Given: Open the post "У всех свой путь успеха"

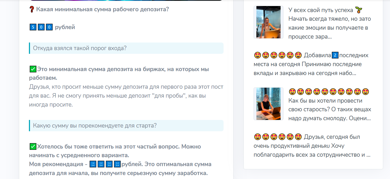Looking at the screenshot, I should point(330,23).
